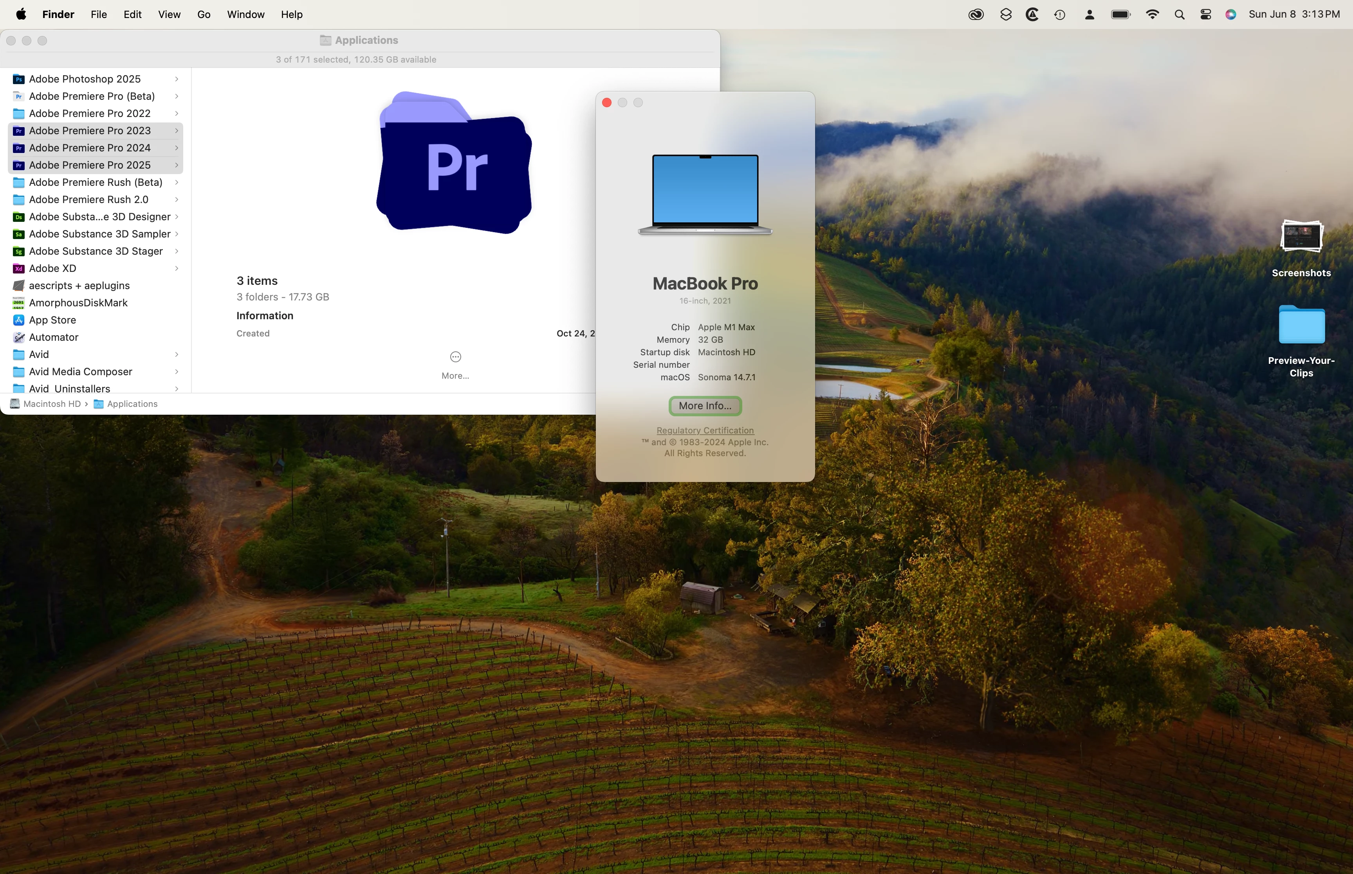Viewport: 1353px width, 874px height.
Task: Click the Siri icon in menu bar
Action: [1231, 15]
